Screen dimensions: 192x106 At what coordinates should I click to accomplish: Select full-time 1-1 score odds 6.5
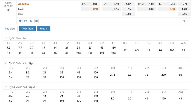pyautogui.click(x=137, y=50)
